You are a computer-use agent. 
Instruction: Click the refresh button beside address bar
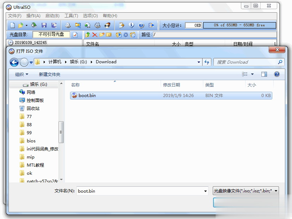pos(207,62)
